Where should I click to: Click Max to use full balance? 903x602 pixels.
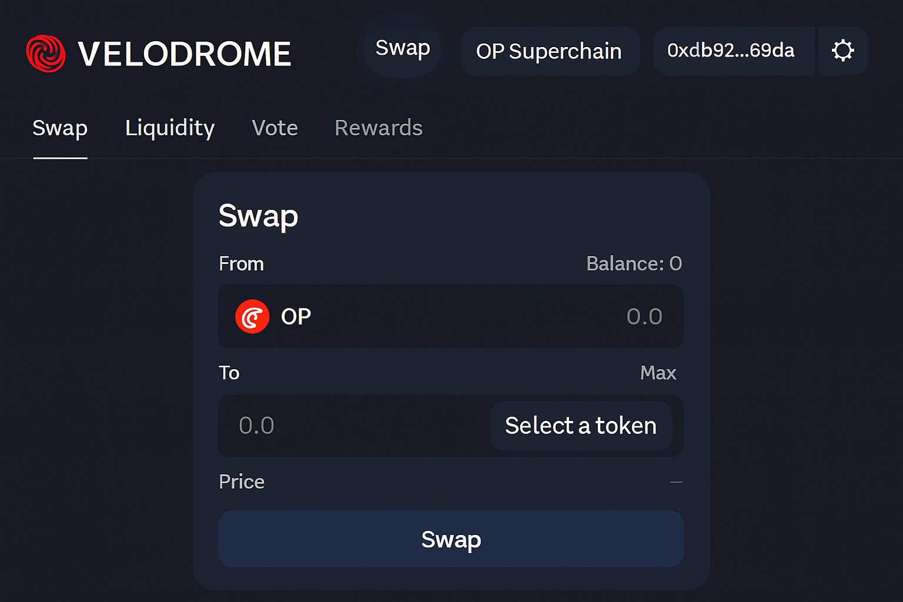coord(658,373)
